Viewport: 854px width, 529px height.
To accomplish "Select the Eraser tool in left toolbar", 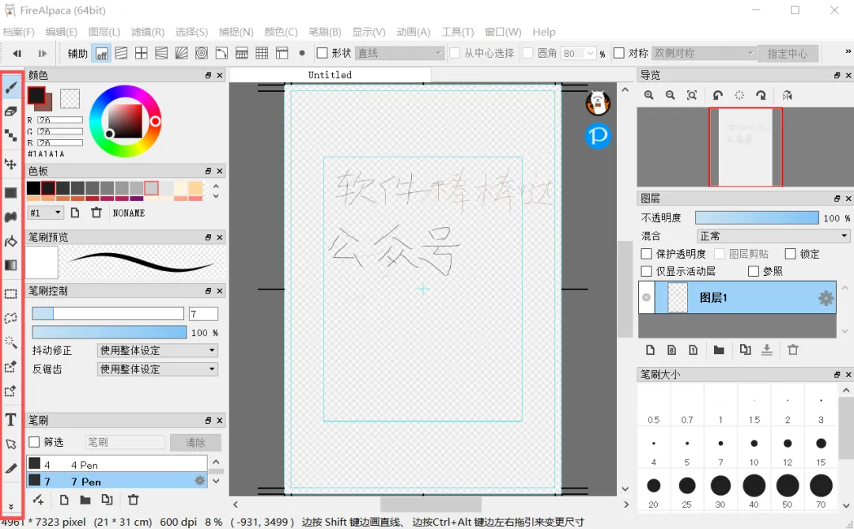I will pos(11,111).
